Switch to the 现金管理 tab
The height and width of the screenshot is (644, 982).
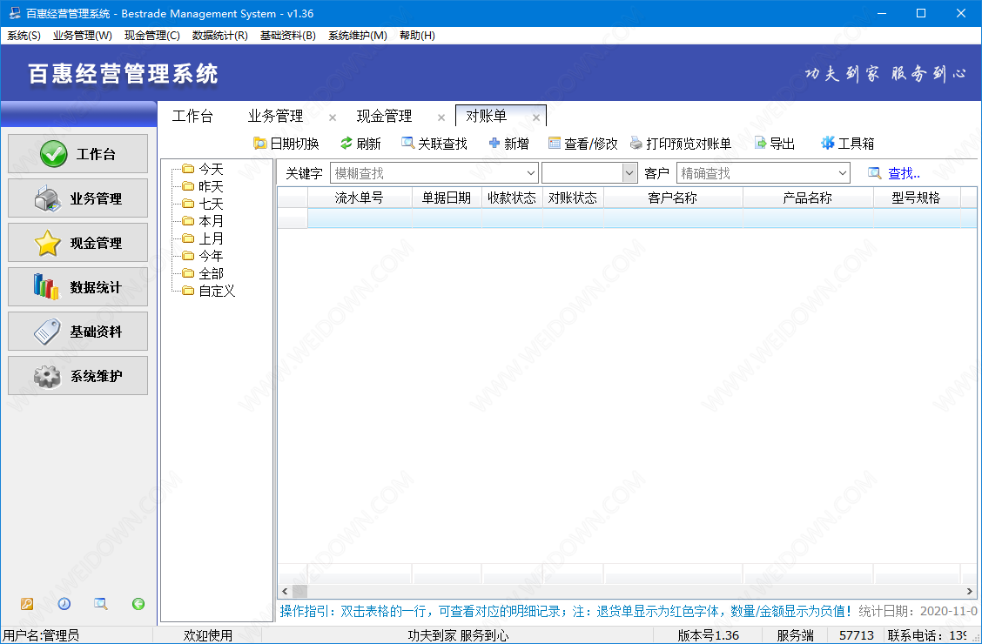point(384,117)
